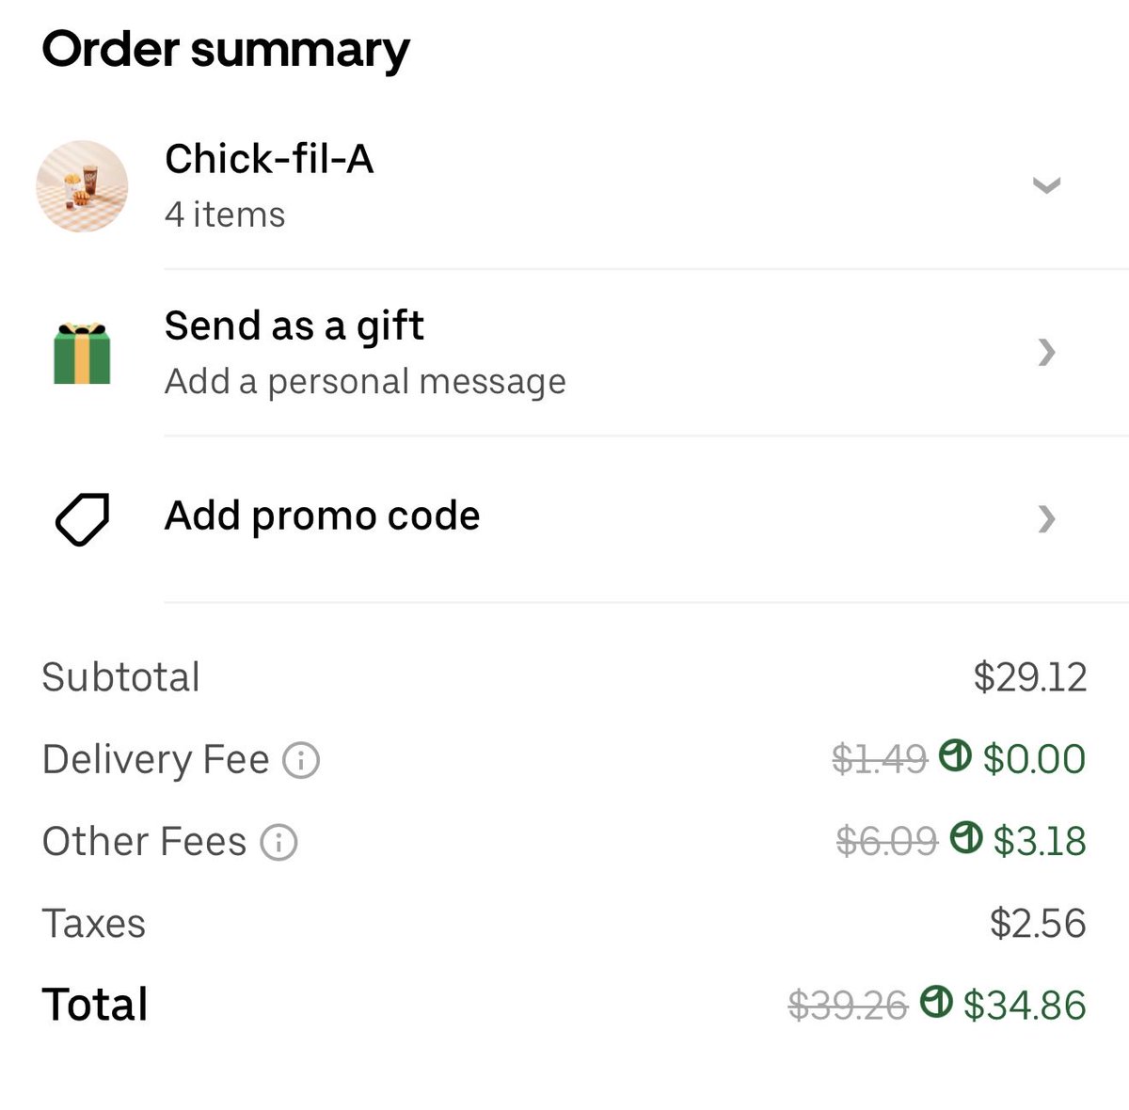Open Send as a gift chevron arrow
The height and width of the screenshot is (1110, 1129).
pos(1046,352)
